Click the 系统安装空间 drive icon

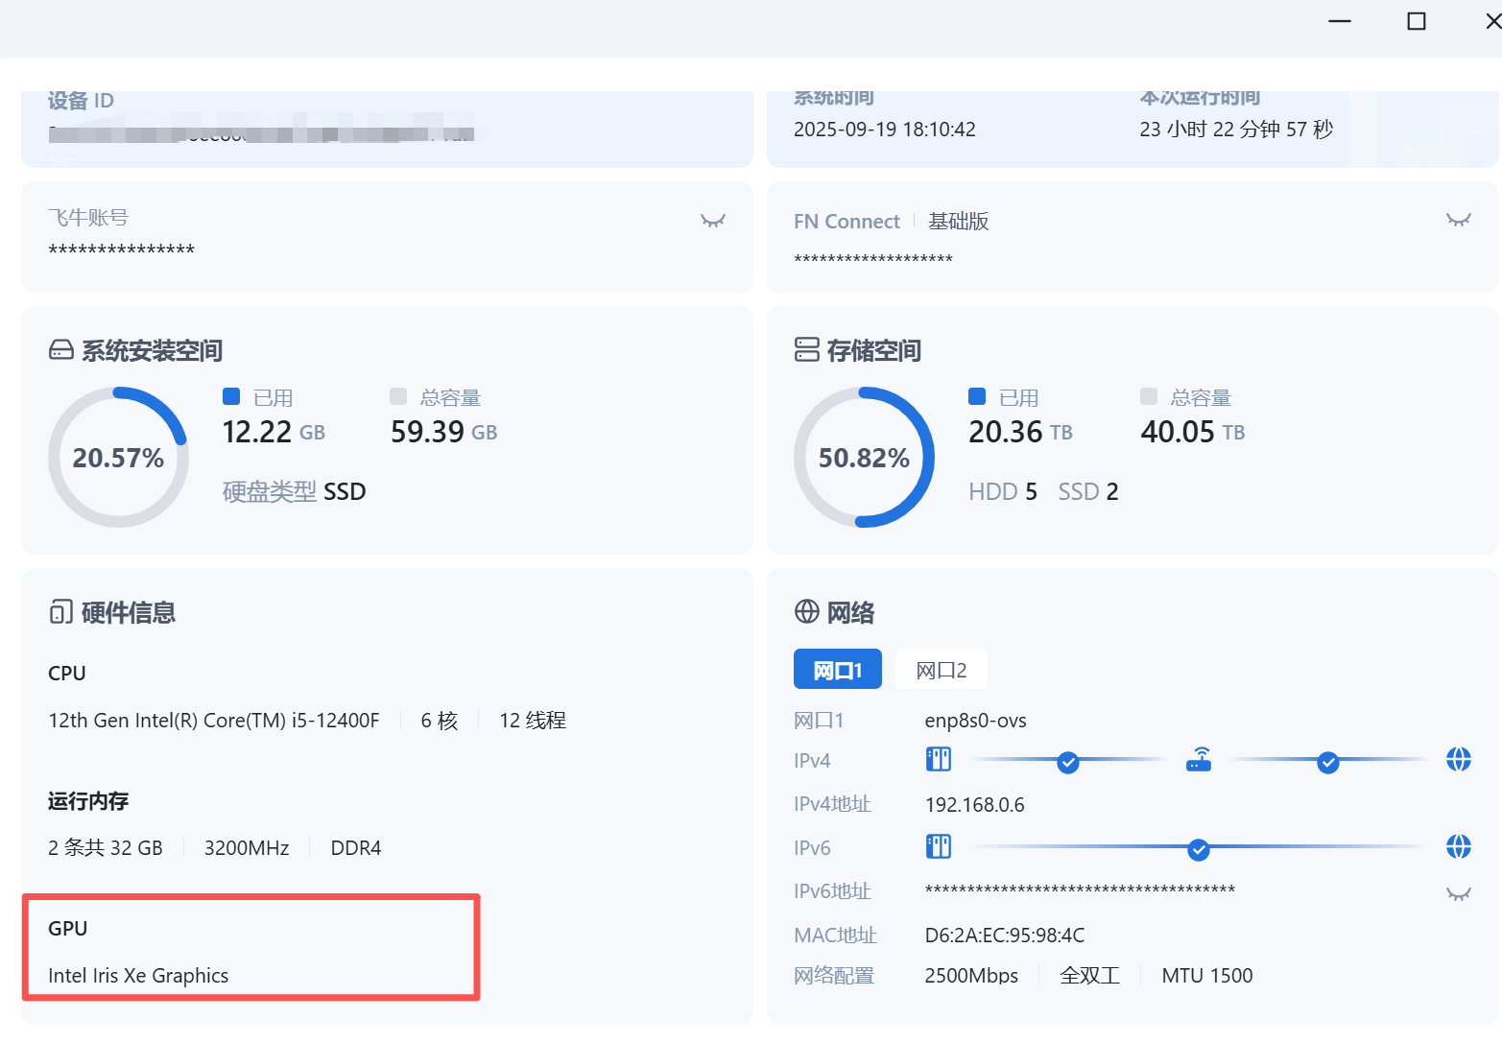point(60,350)
